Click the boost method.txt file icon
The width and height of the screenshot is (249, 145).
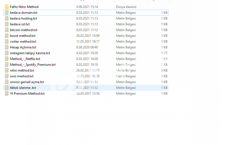click(7, 36)
